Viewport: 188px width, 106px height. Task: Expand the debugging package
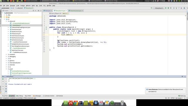tap(6, 57)
